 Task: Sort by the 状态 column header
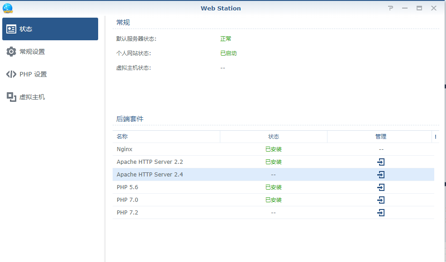click(x=274, y=137)
